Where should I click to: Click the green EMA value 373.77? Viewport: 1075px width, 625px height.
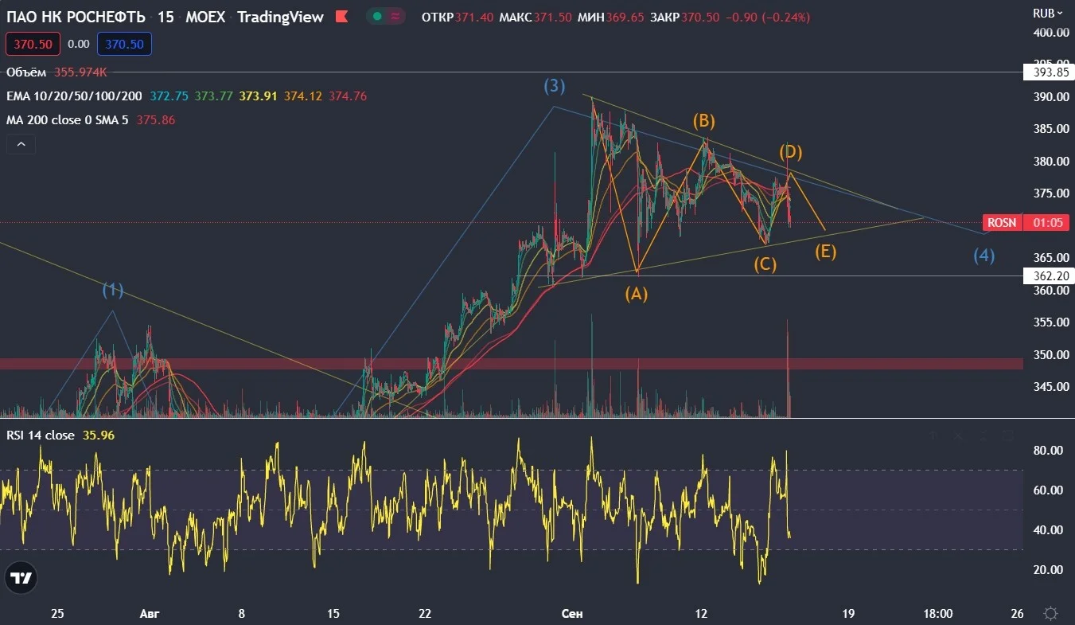pos(213,96)
